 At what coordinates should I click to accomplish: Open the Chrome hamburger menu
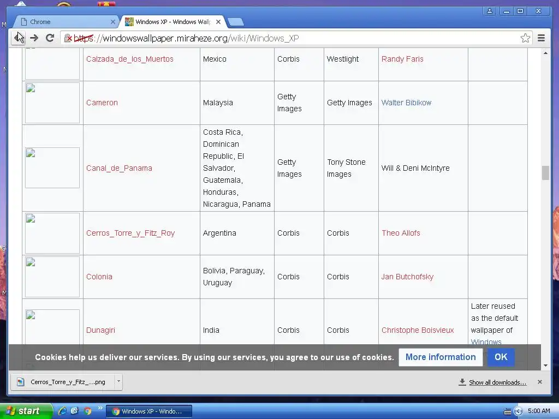click(541, 38)
